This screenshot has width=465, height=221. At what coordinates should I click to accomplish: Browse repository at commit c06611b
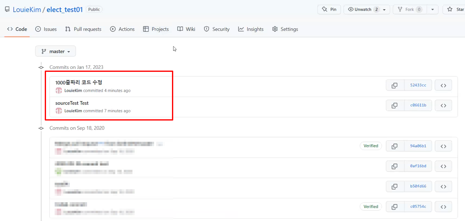443,105
